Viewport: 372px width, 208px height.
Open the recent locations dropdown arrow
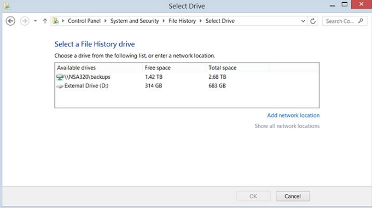35,21
